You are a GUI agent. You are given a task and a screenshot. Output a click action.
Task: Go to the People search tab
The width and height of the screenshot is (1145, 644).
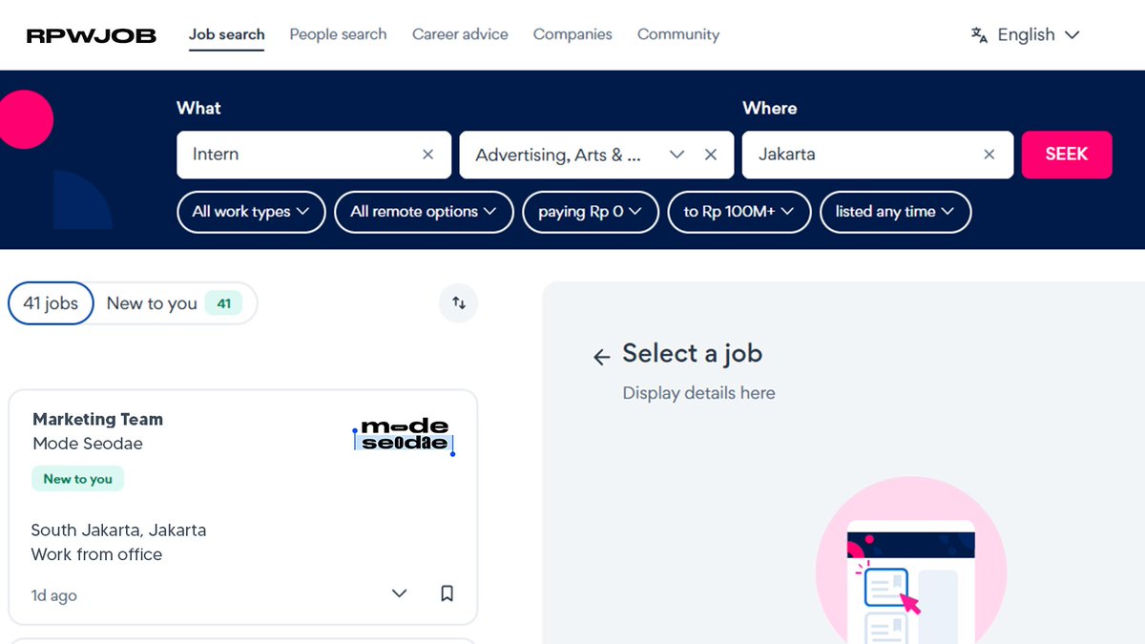point(338,34)
